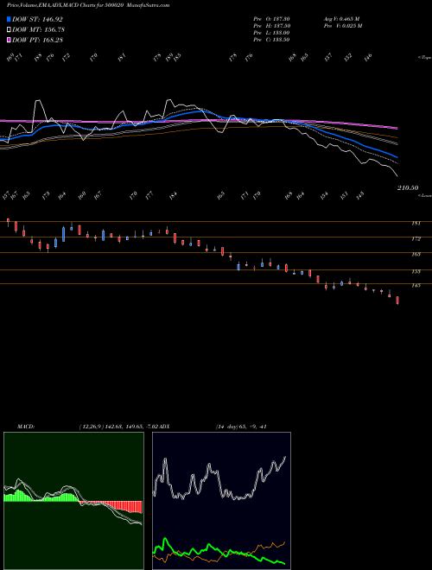Click the last red candlestick on the chart

coord(397,301)
